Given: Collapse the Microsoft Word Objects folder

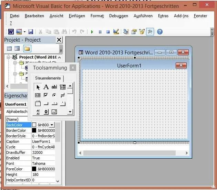Looking at the screenshot, I should click(x=15, y=63).
